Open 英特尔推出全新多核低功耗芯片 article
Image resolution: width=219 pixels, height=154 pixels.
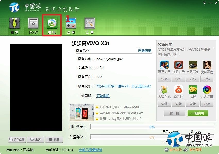(121, 113)
